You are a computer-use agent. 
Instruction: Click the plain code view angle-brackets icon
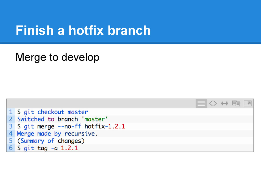213,104
